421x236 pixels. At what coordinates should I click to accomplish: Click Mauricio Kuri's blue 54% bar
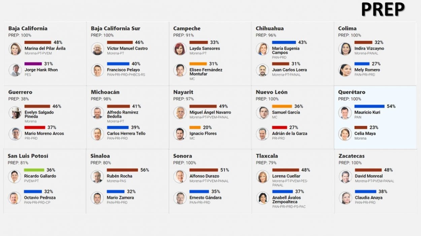(x=369, y=106)
